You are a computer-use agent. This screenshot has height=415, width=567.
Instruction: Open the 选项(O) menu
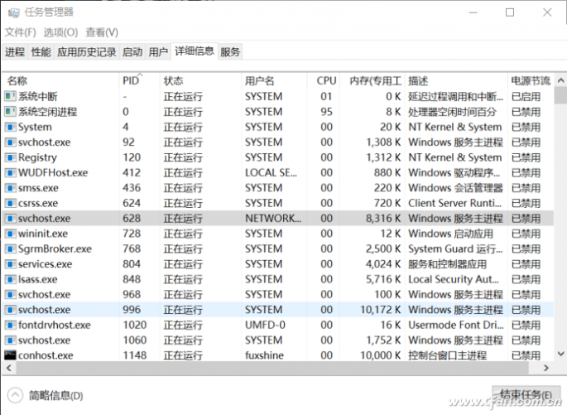pyautogui.click(x=60, y=32)
